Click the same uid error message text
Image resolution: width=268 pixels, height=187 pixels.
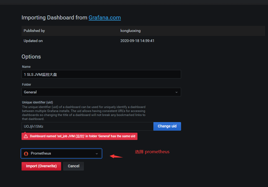[82, 136]
